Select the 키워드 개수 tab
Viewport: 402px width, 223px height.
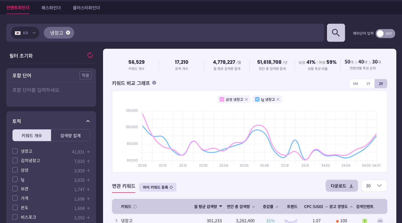[32, 135]
